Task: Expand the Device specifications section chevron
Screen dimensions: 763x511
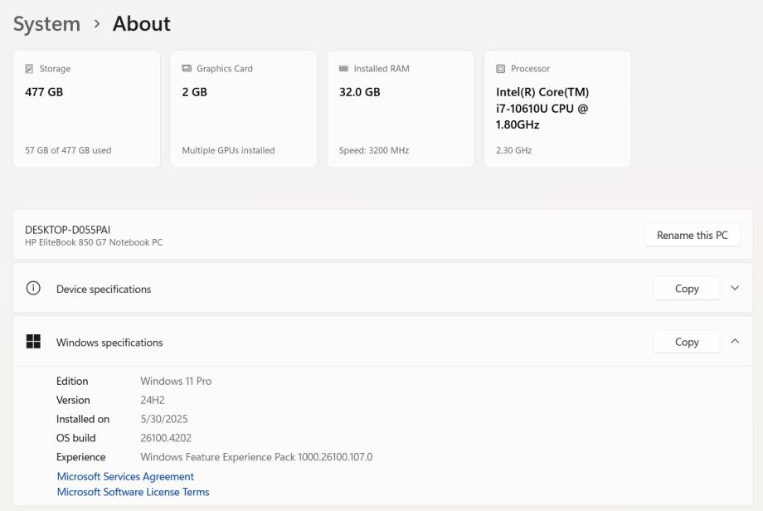Action: tap(735, 288)
